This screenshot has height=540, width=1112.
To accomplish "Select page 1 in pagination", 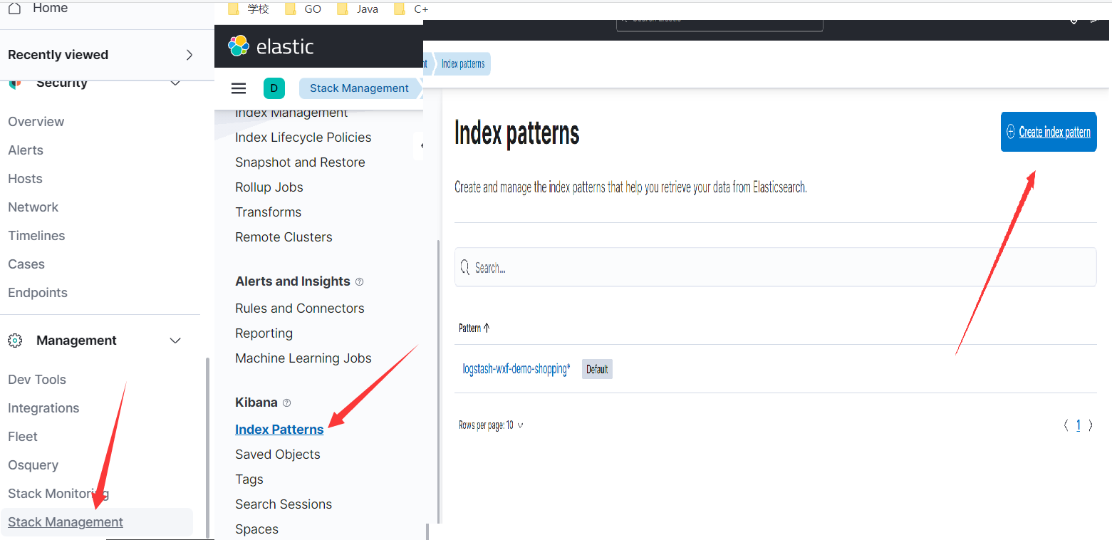I will (x=1079, y=425).
